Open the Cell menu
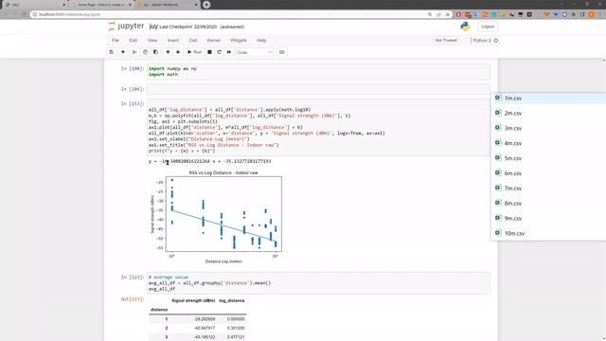 (x=193, y=40)
